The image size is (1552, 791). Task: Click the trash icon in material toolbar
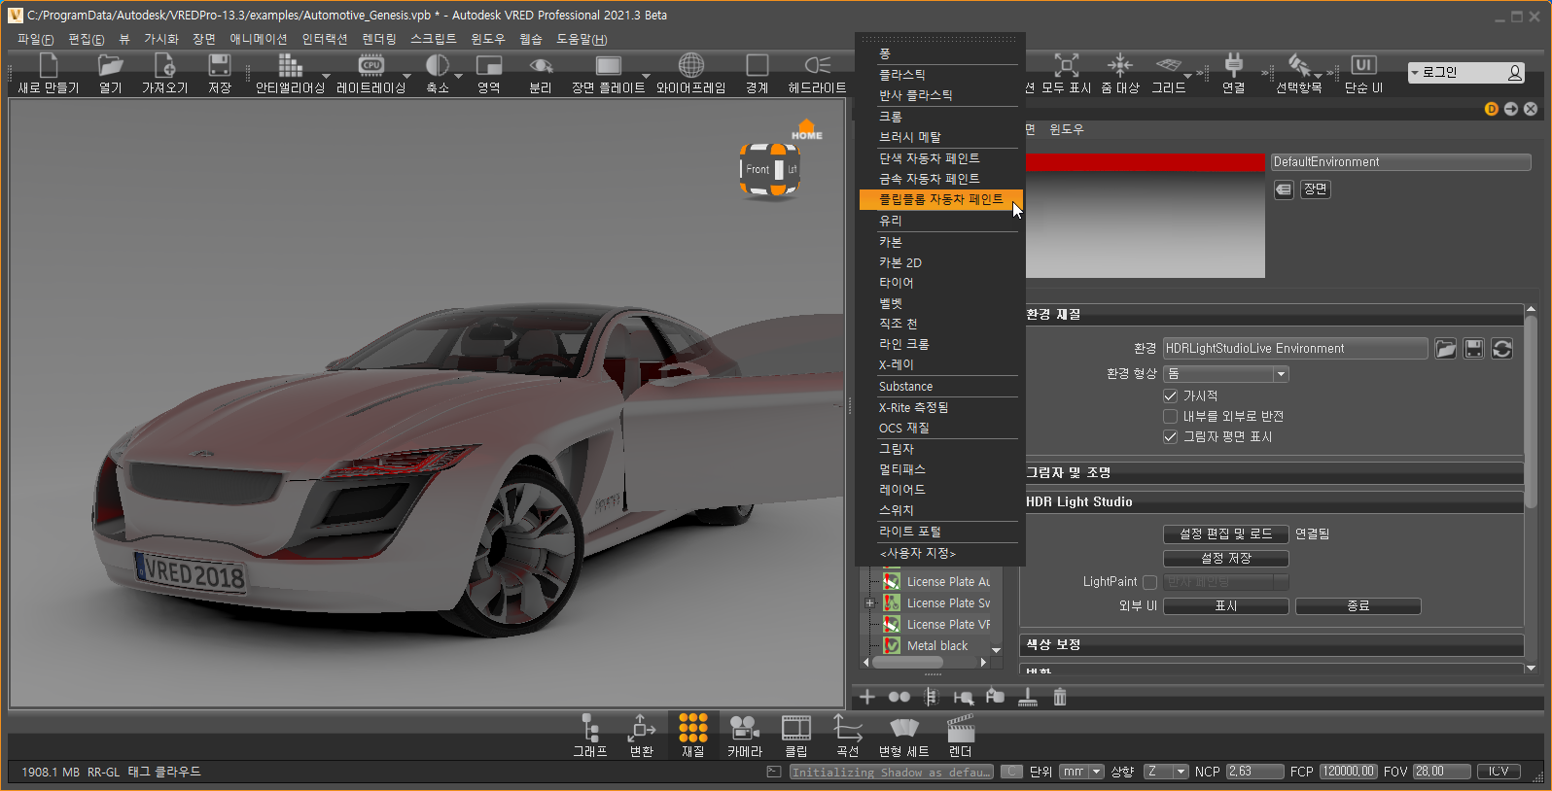[1060, 697]
